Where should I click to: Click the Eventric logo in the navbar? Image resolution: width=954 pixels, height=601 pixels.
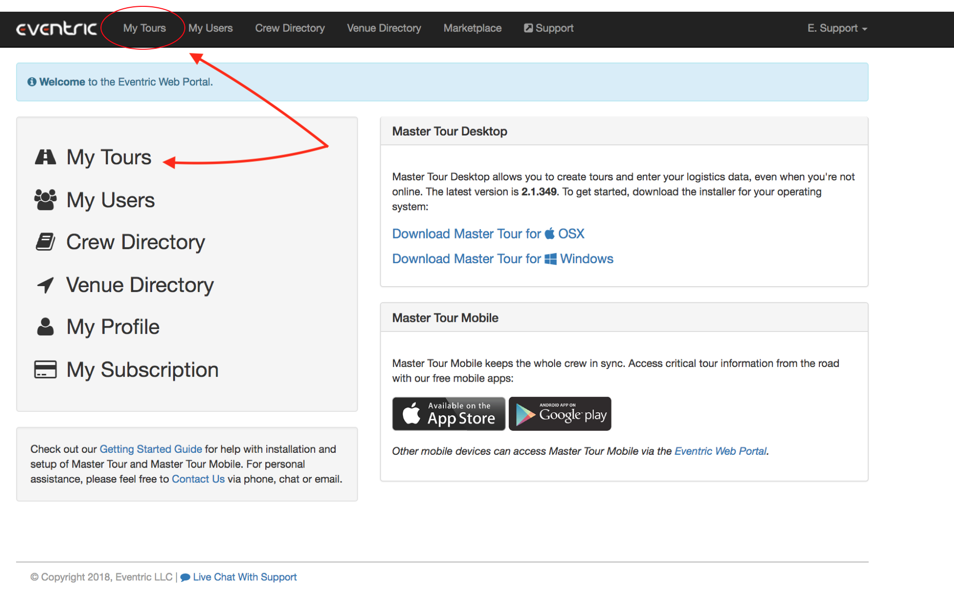[x=57, y=29]
